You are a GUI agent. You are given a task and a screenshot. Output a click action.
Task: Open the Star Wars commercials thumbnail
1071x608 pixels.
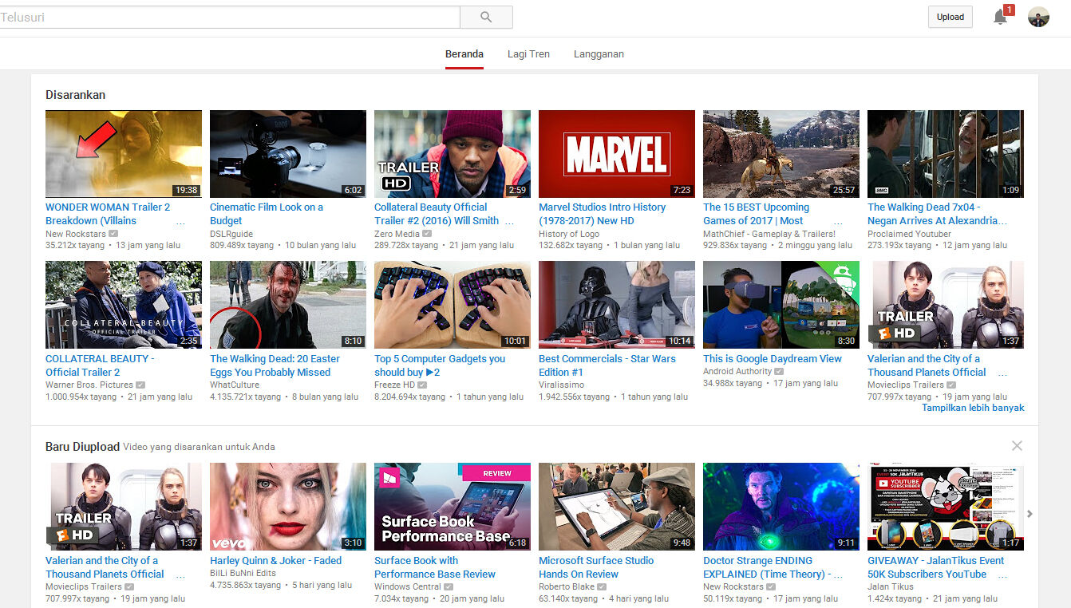click(x=617, y=305)
